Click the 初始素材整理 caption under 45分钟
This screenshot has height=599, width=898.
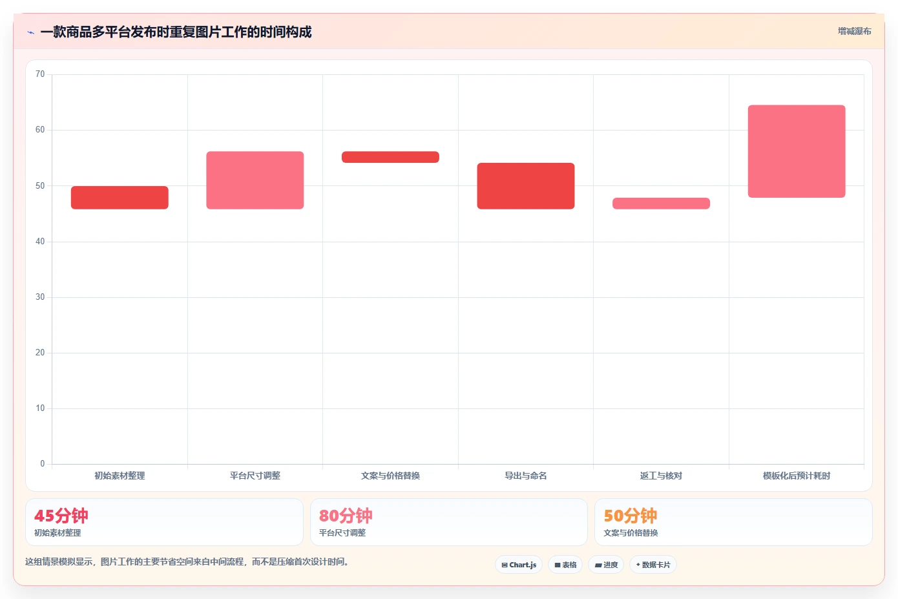click(57, 533)
